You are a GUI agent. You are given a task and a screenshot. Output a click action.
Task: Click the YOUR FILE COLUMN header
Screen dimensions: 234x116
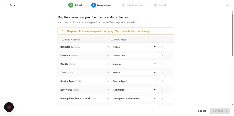pyautogui.click(x=70, y=40)
